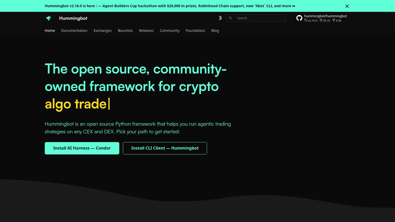Click the 20.1k stars count
This screenshot has width=395, height=222.
327,21
